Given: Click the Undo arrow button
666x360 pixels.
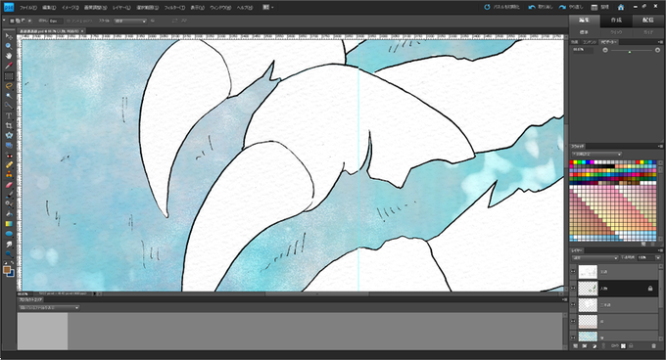Looking at the screenshot, I should point(532,7).
